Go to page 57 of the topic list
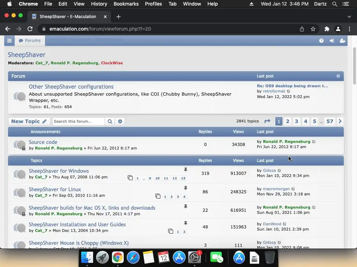Viewport: 357px width, 267px height. point(330,121)
